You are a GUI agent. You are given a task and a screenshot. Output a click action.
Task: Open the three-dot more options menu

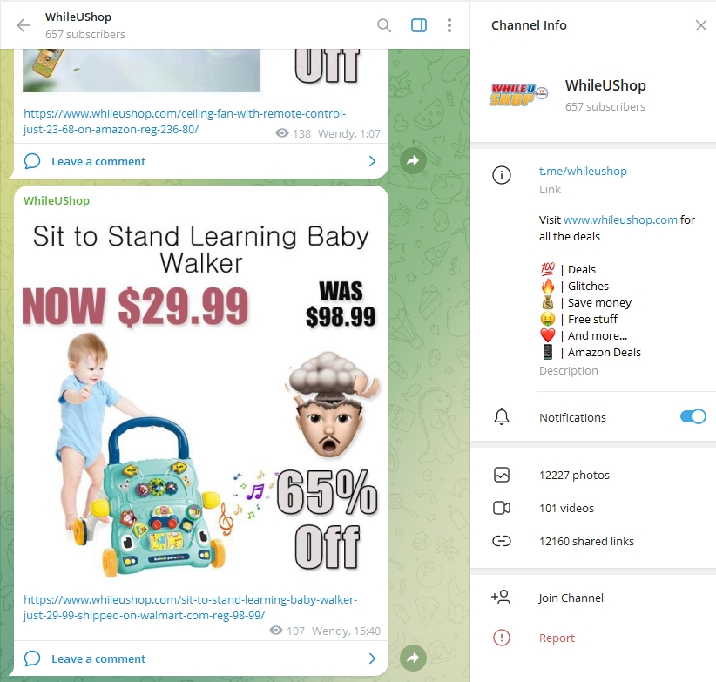click(x=449, y=25)
